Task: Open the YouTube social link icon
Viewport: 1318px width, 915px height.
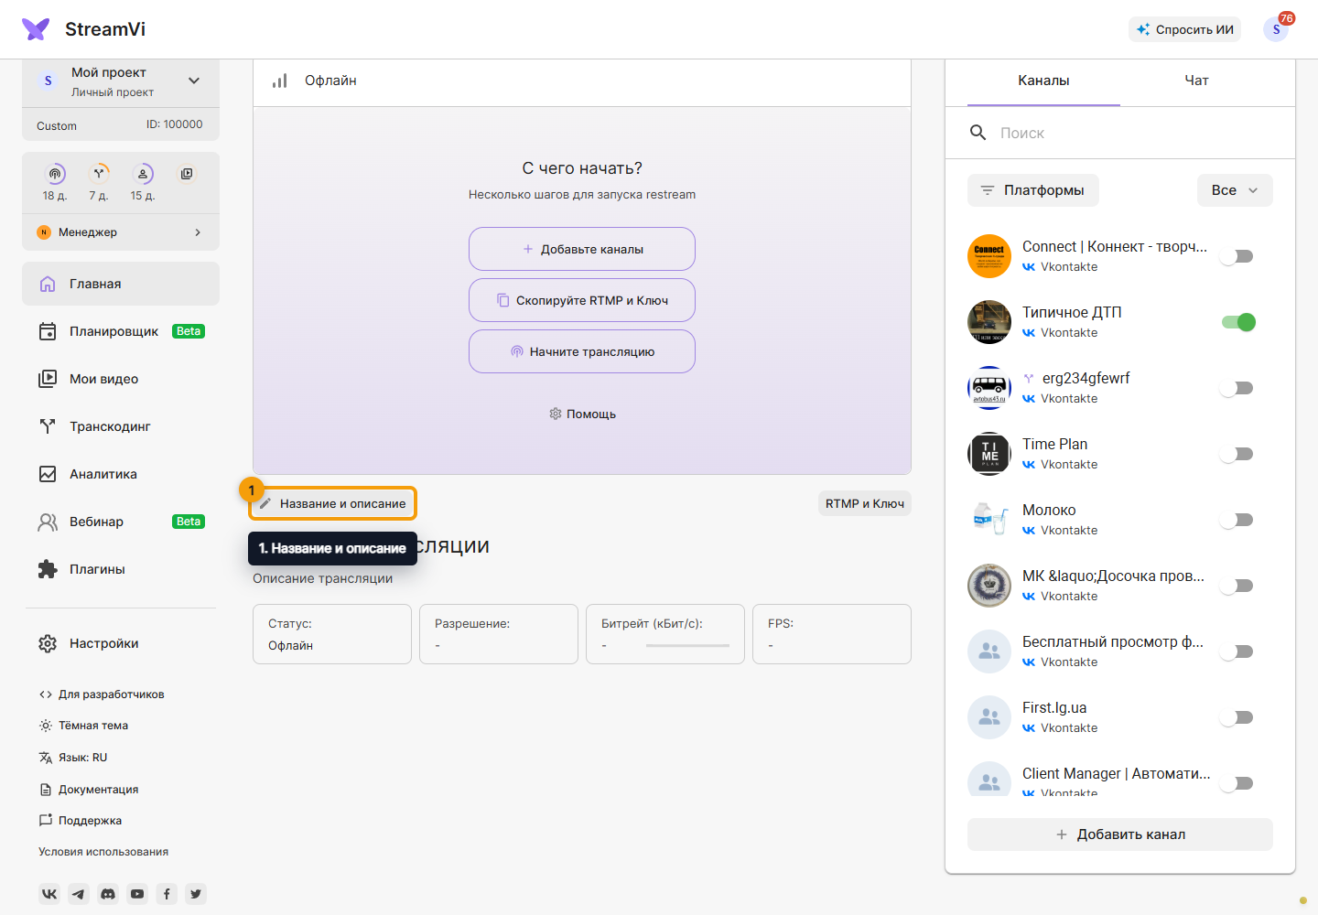Action: (137, 894)
